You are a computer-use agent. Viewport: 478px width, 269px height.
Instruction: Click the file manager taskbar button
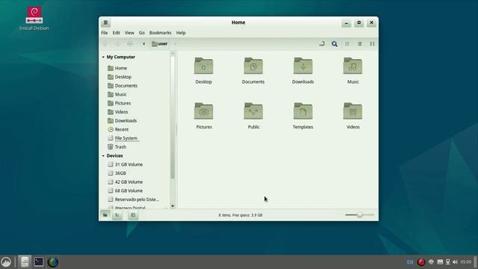(25, 262)
